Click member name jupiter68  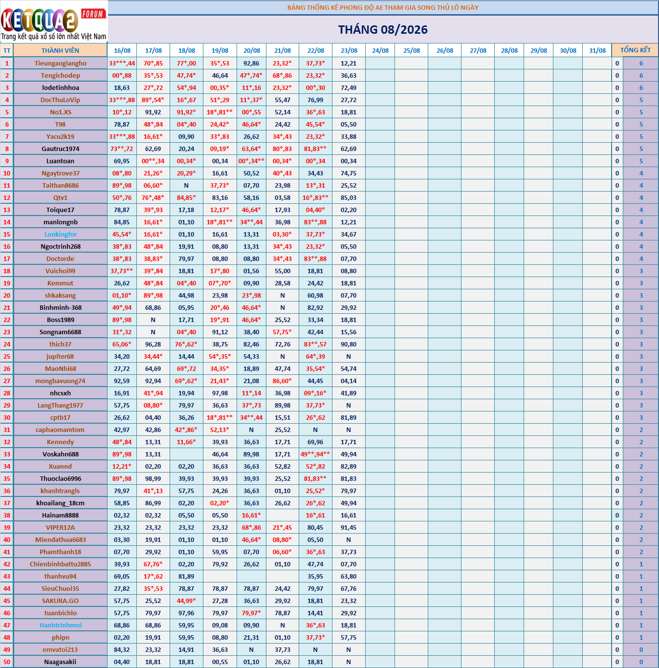(x=60, y=356)
